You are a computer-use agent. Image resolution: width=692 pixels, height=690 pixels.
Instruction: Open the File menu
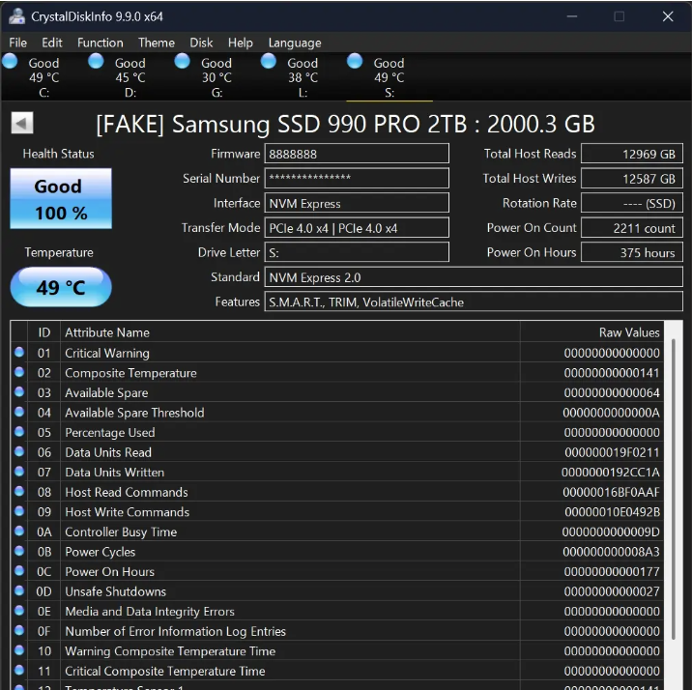point(17,43)
